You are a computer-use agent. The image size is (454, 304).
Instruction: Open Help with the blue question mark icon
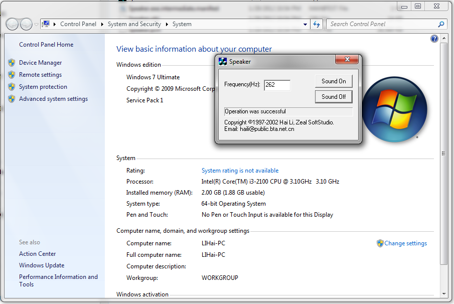434,39
